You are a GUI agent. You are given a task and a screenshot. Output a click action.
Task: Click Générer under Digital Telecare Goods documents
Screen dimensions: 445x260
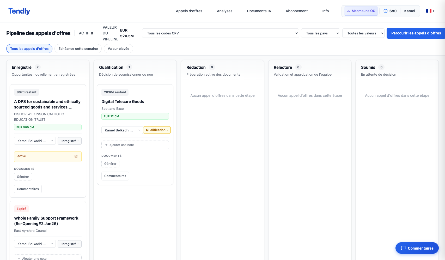click(110, 164)
